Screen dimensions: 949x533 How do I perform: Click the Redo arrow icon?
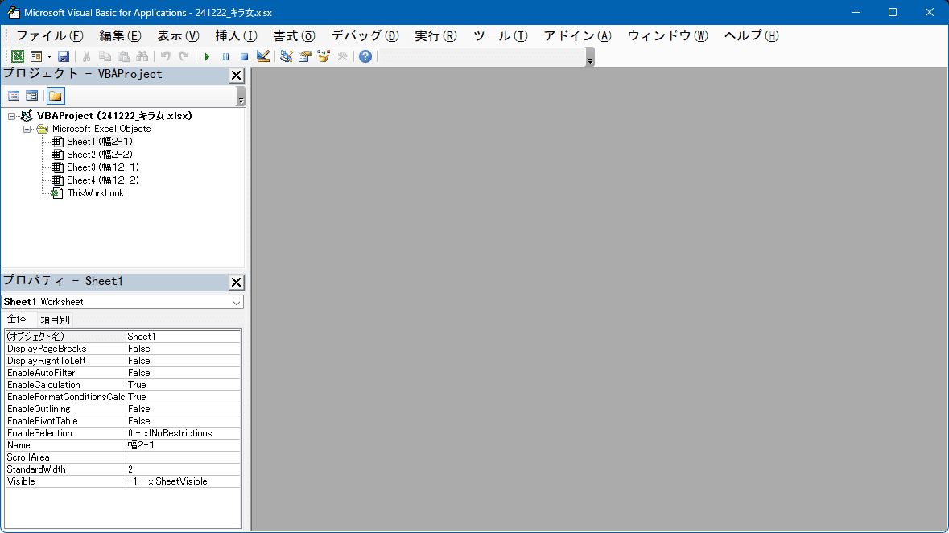coord(184,56)
